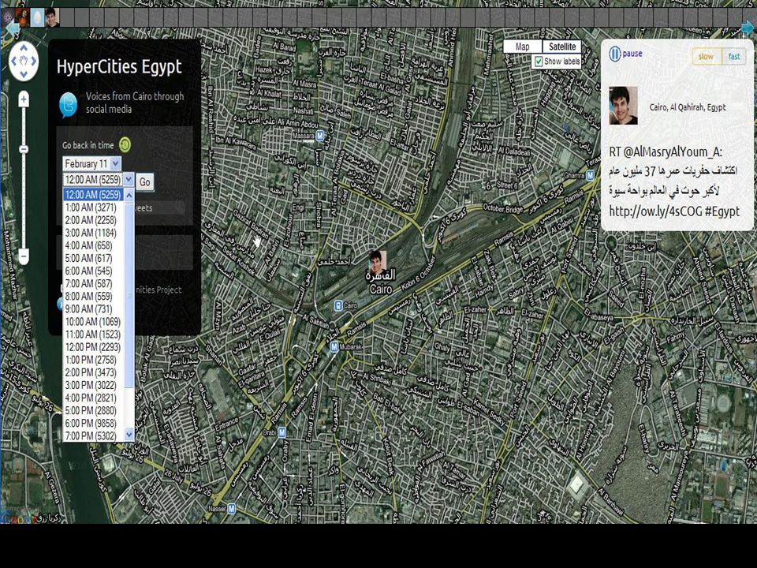Screen dimensions: 757x568
Task: Choose 10:00 AM (1069) option
Action: click(x=93, y=322)
